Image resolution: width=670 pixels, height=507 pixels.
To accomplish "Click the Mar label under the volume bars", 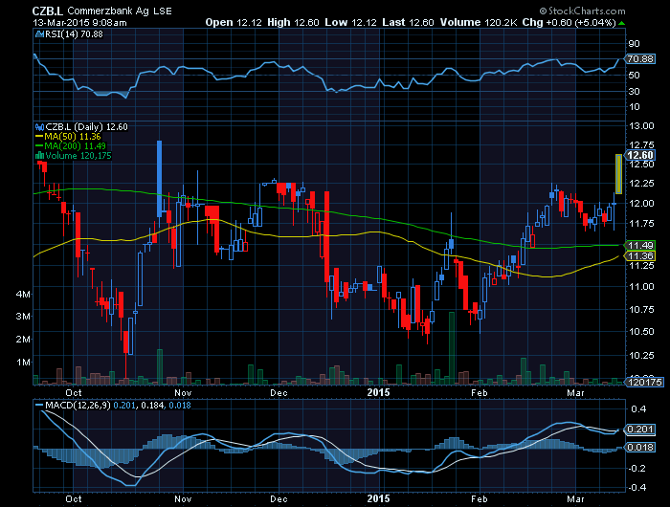I will (x=575, y=392).
